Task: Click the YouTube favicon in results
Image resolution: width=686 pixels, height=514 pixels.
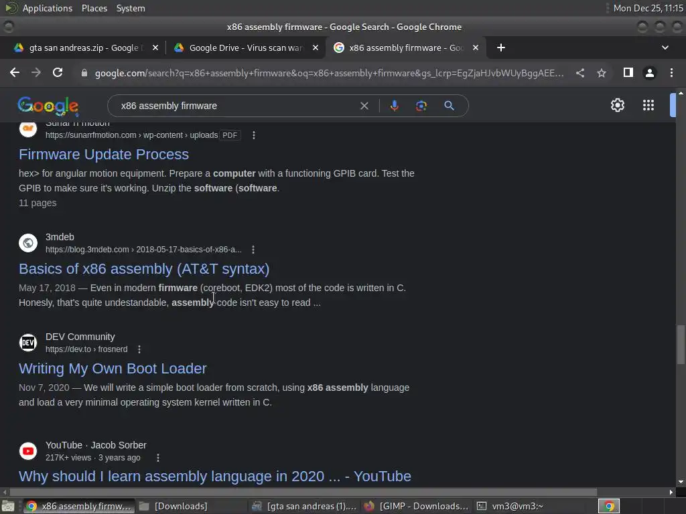Action: 28,451
